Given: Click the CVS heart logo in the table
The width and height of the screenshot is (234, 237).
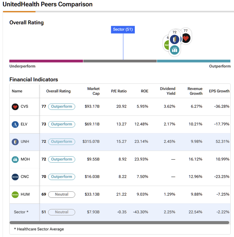Looking at the screenshot, I should pyautogui.click(x=15, y=107).
